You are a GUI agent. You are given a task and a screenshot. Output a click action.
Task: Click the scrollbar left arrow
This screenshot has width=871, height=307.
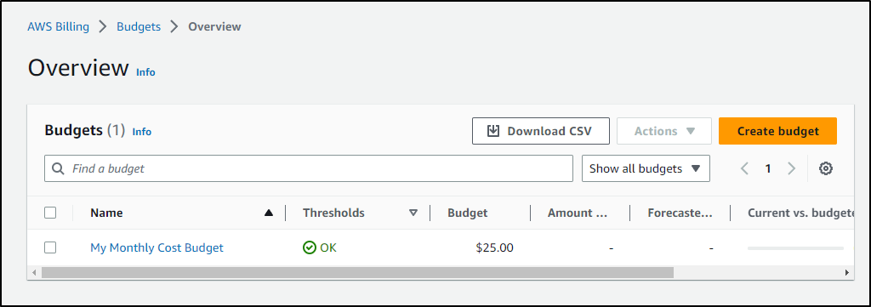tap(34, 273)
